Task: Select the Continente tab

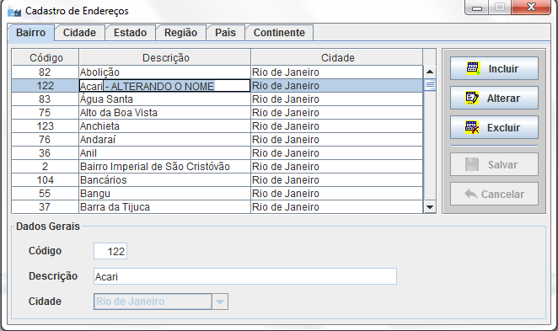Action: tap(279, 33)
